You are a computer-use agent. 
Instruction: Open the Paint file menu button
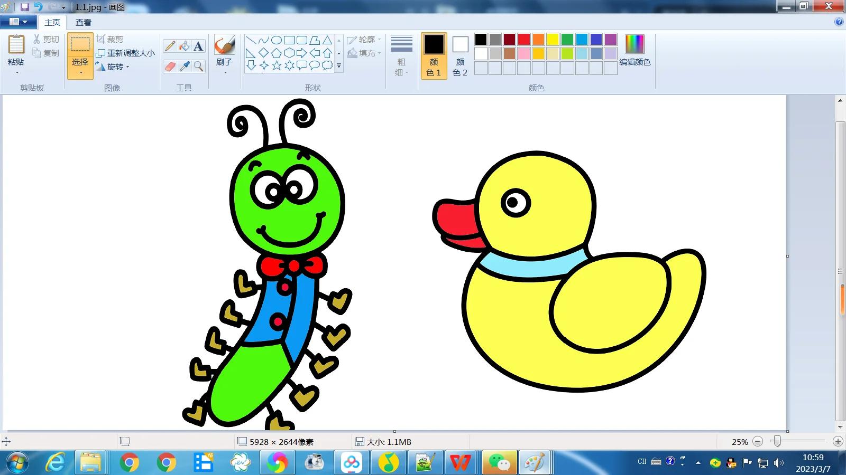[x=19, y=22]
